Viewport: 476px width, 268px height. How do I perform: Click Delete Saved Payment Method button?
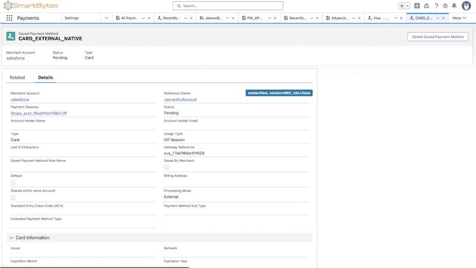pyautogui.click(x=437, y=37)
